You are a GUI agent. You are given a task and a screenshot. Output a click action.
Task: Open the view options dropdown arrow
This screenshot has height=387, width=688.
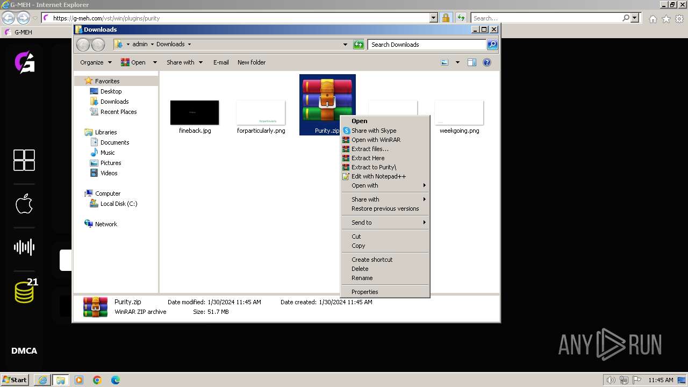[457, 62]
